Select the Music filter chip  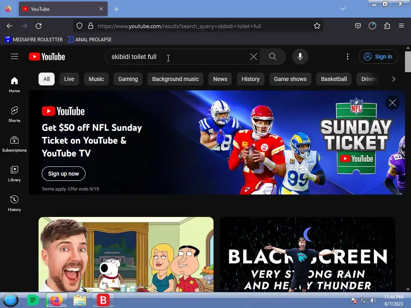[x=96, y=79]
